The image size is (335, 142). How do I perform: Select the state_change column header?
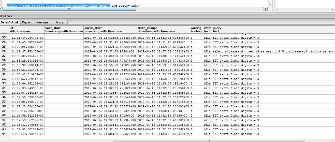point(163,30)
